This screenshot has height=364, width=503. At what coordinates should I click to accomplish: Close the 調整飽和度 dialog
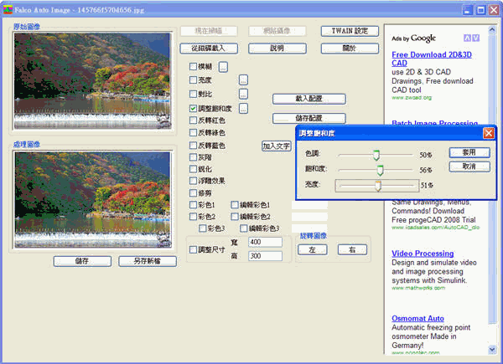click(x=488, y=133)
